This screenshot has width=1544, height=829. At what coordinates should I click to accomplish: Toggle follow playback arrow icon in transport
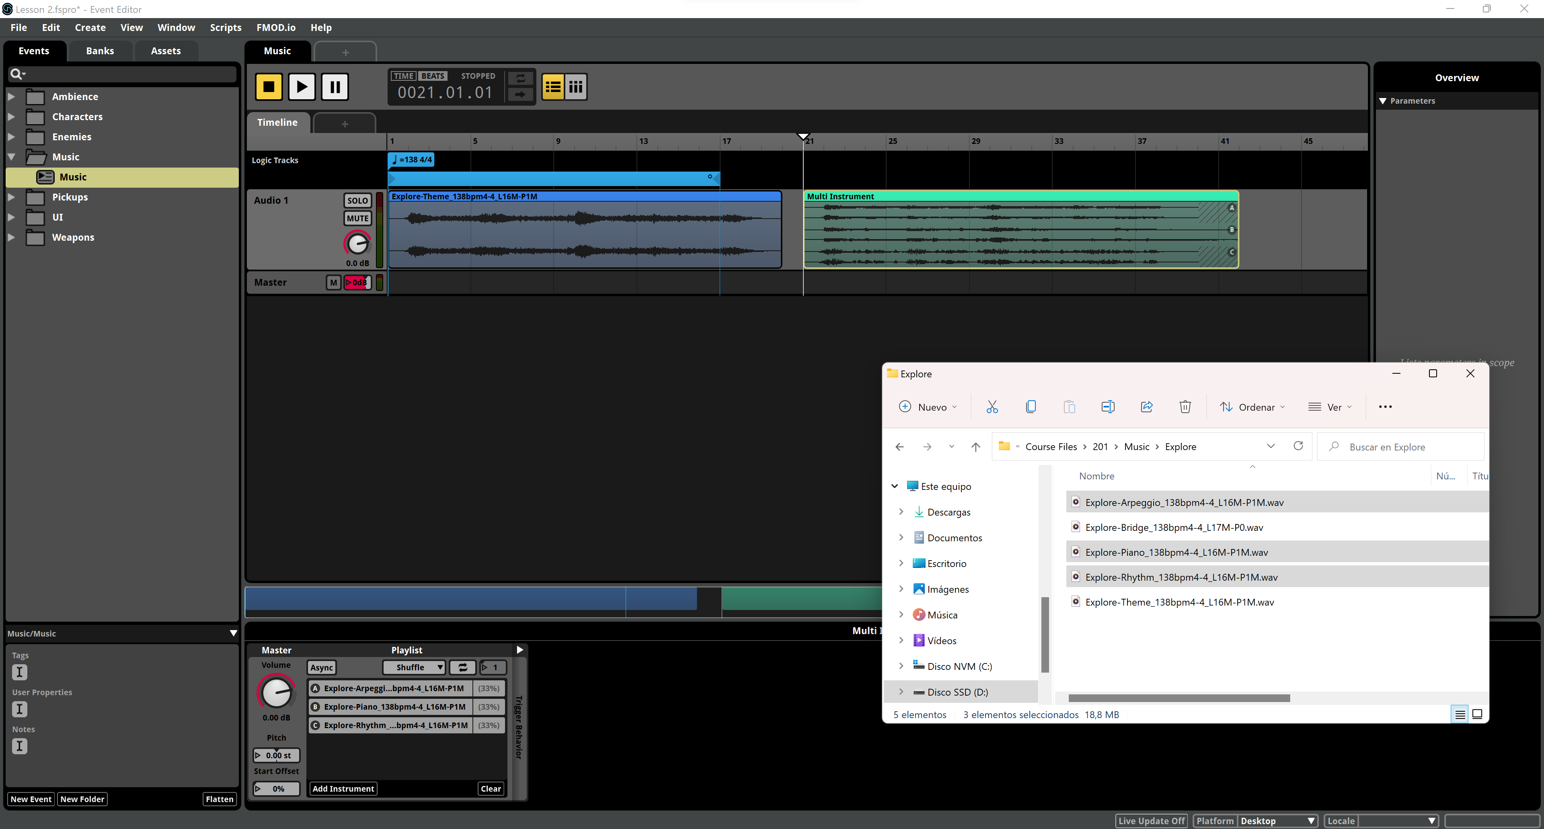[x=520, y=94]
